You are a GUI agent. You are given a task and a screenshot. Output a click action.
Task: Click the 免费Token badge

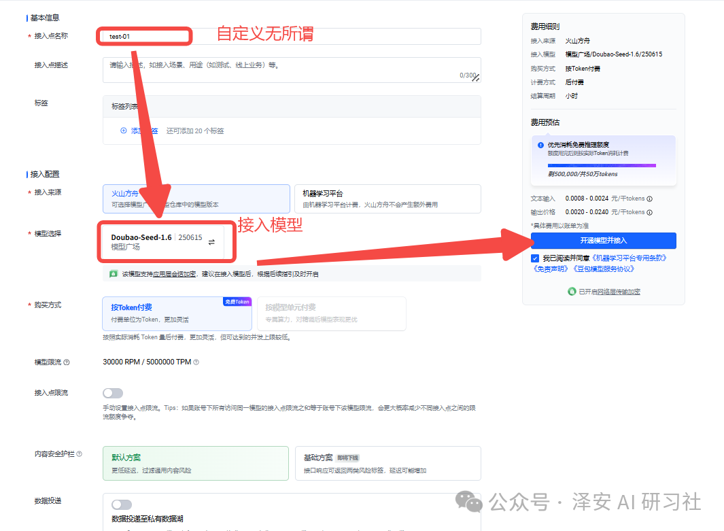237,301
